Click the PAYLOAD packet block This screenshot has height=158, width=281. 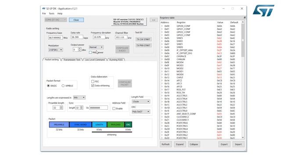[115, 125]
